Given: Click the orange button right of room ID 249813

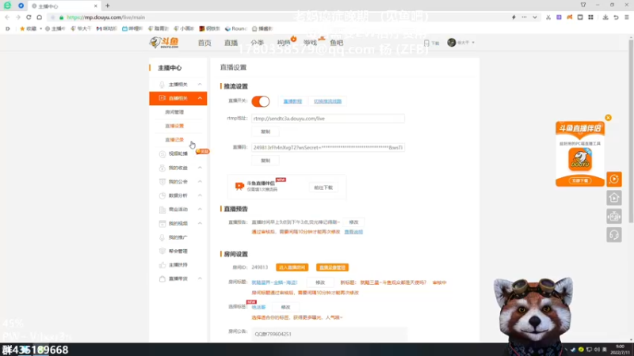Looking at the screenshot, I should pyautogui.click(x=292, y=267).
